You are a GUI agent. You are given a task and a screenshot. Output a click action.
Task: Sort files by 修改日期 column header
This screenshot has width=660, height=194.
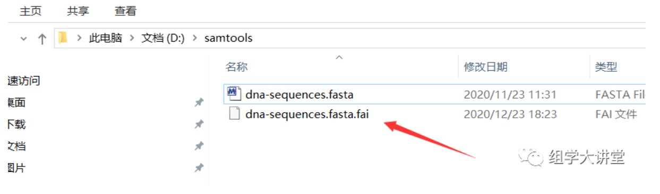(486, 67)
